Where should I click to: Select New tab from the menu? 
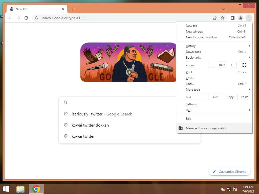point(214,26)
